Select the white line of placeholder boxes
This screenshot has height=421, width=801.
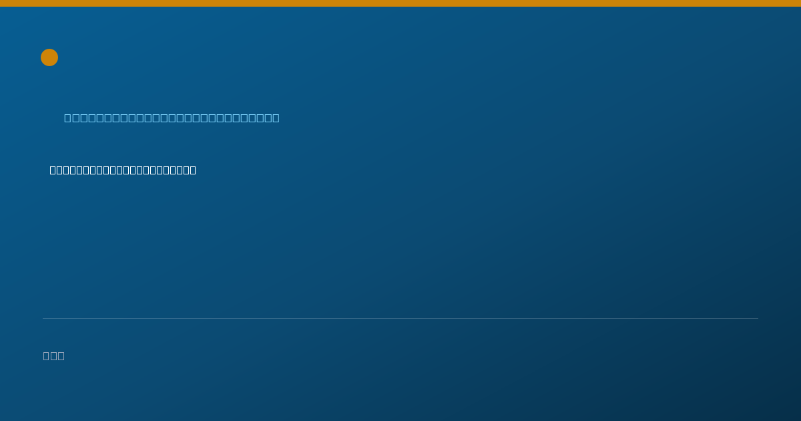click(123, 170)
